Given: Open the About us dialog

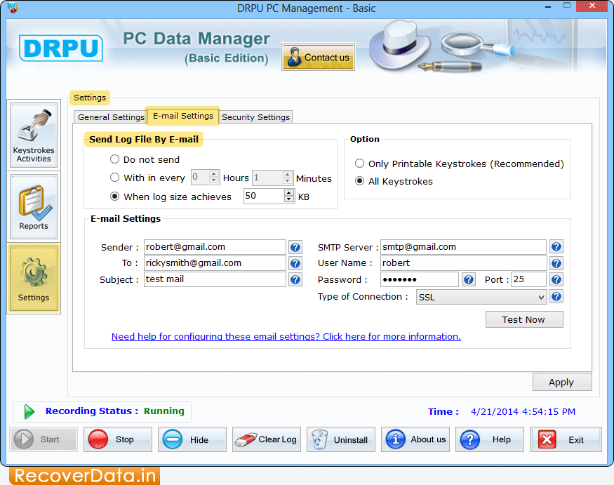Looking at the screenshot, I should 415,439.
